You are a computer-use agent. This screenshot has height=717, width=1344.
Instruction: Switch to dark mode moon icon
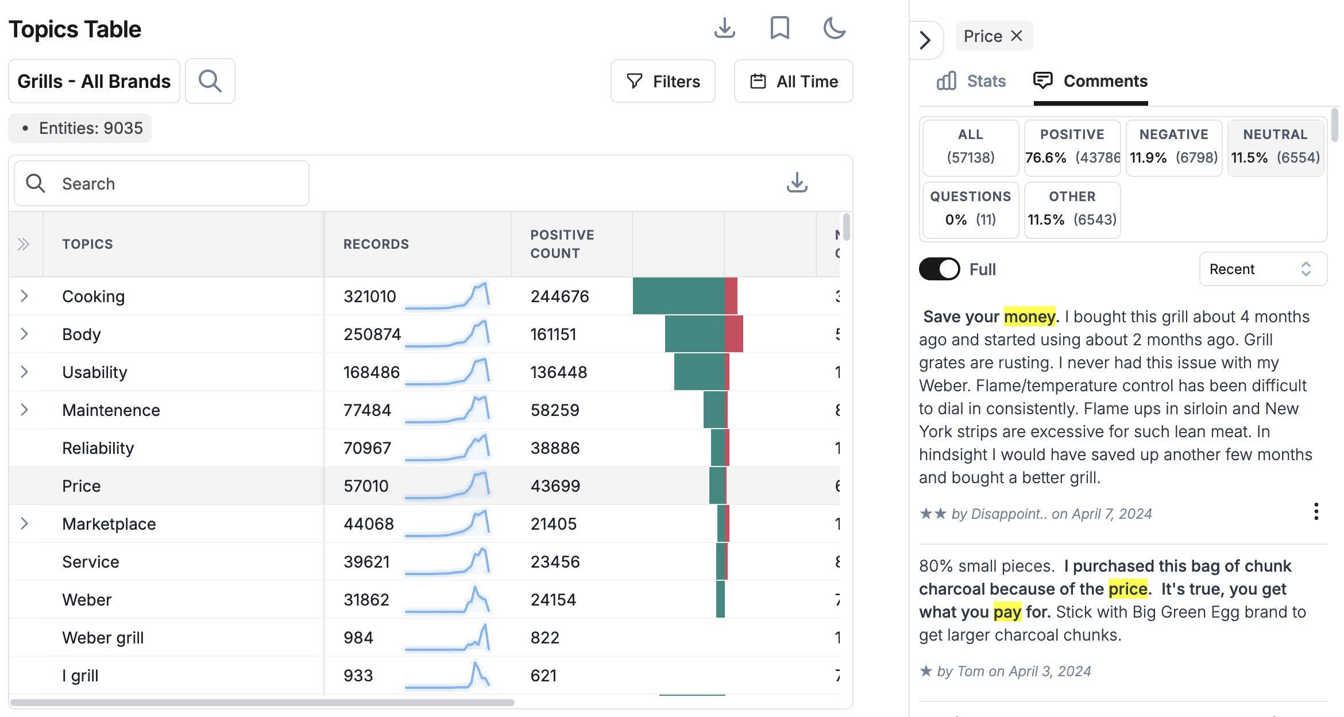[x=834, y=28]
